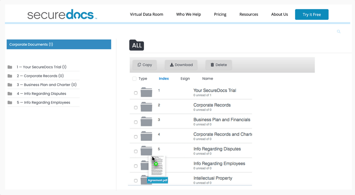This screenshot has width=355, height=195.
Task: Click the Copy documents icon
Action: point(140,65)
